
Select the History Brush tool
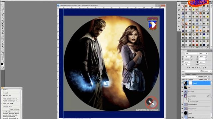[2, 28]
